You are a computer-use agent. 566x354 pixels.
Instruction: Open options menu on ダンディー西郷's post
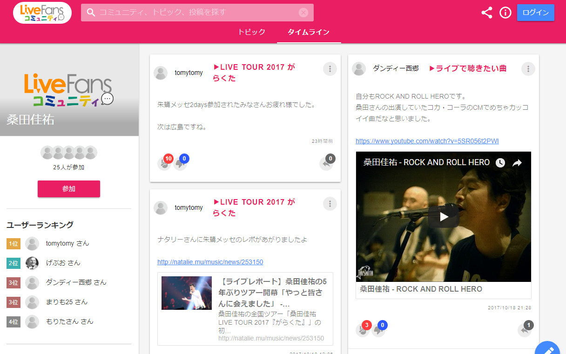(528, 69)
